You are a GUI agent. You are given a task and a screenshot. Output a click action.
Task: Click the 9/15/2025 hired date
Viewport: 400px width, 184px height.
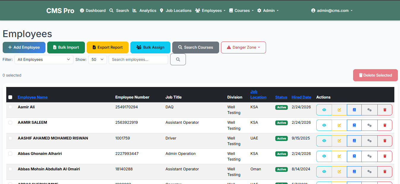click(x=301, y=138)
